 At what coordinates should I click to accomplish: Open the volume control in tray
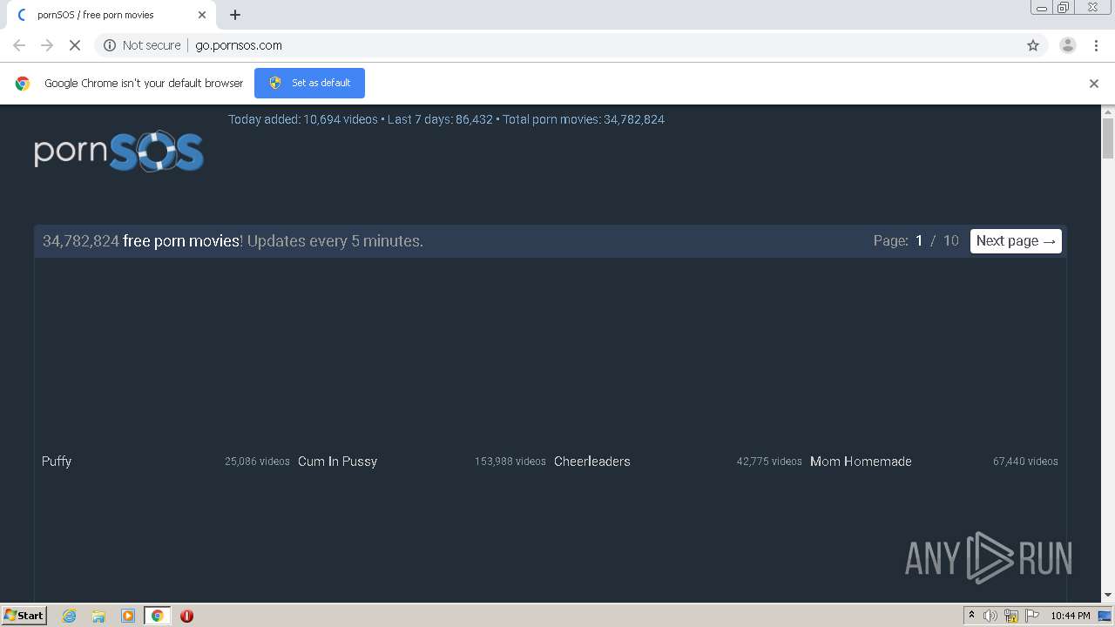coord(990,616)
